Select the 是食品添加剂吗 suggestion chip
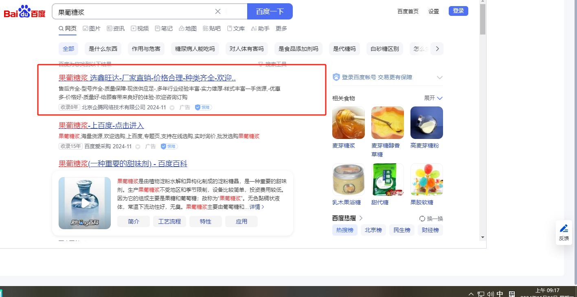This screenshot has height=297, width=577. click(298, 49)
